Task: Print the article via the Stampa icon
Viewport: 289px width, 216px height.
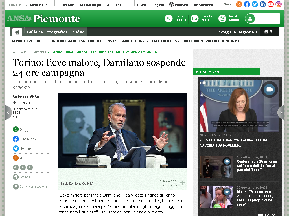Action: pyautogui.click(x=16, y=177)
